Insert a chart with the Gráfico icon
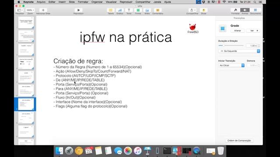280x157 pixels. 120,10
